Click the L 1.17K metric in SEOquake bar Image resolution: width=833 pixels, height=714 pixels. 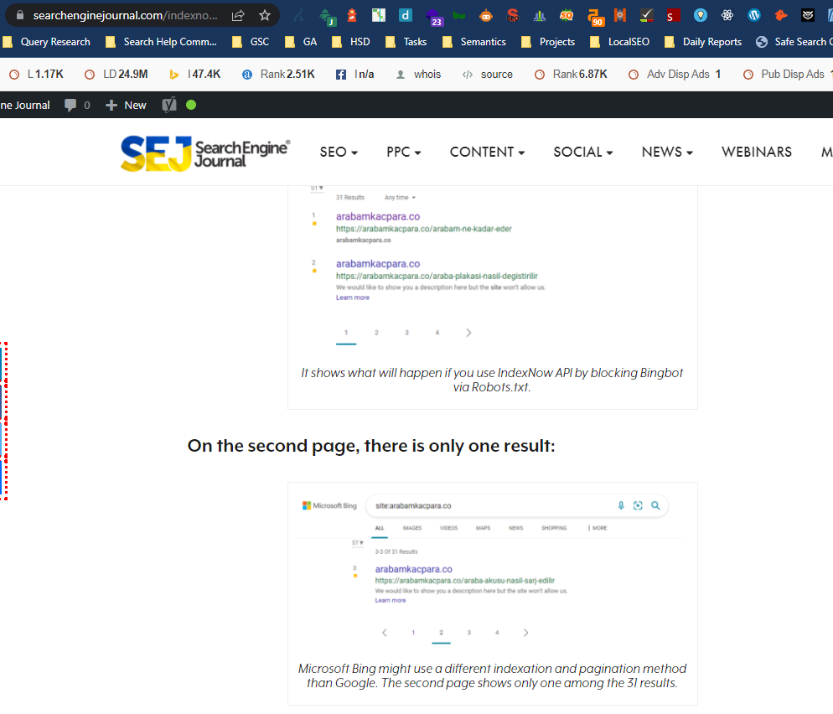(36, 75)
